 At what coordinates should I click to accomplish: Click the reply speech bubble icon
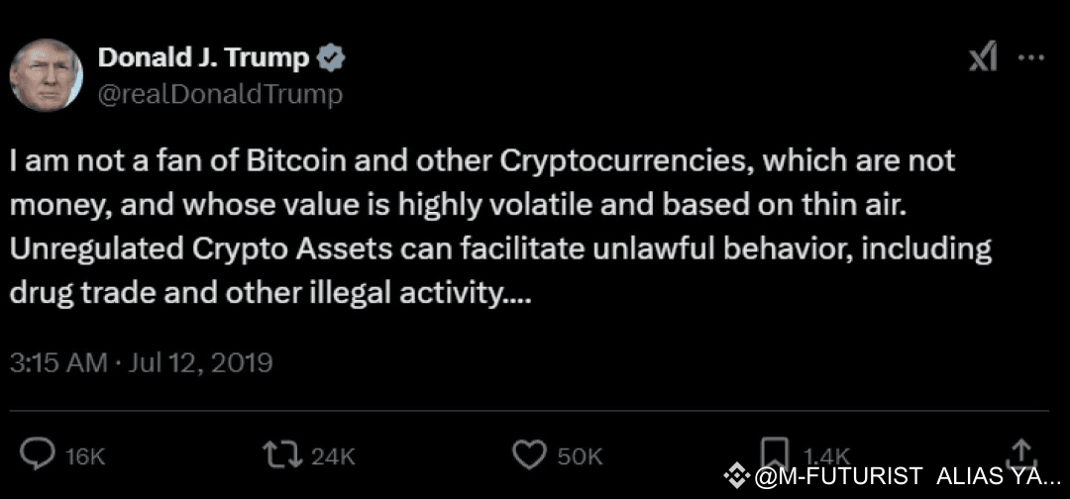click(x=39, y=454)
